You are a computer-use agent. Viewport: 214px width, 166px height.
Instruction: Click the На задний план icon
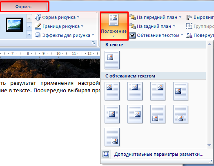tap(132, 26)
